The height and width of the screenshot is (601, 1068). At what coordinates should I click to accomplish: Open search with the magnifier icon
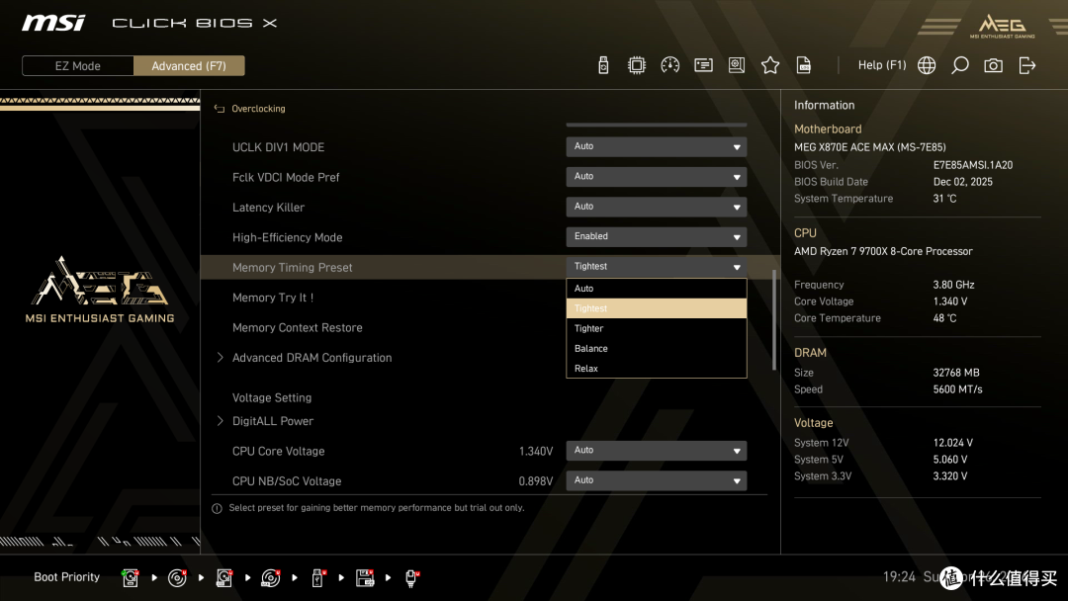[959, 65]
